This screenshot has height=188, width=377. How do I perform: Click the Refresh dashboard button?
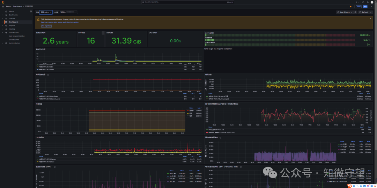click(x=363, y=12)
